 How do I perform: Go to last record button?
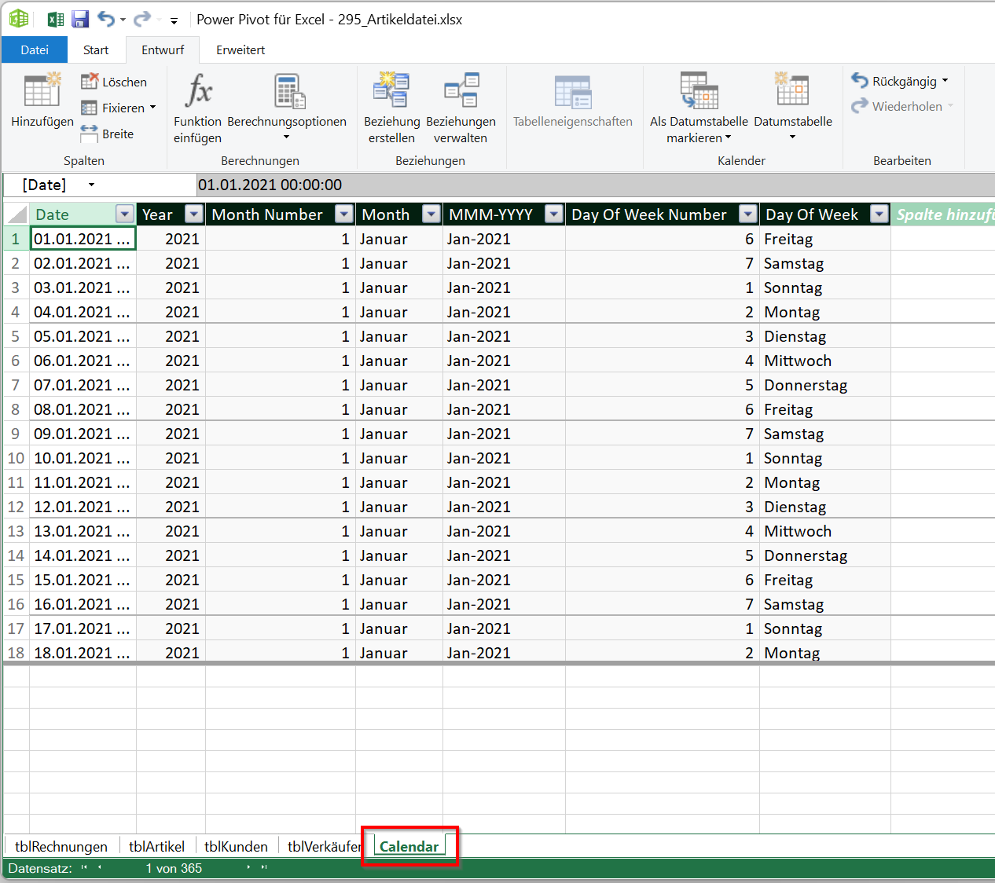[x=264, y=867]
